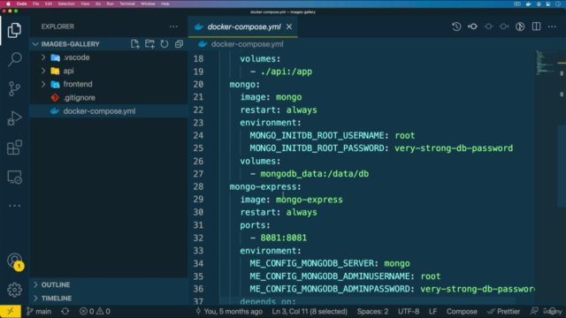Change file encoding UTF-8
Image resolution: width=566 pixels, height=318 pixels.
409,312
